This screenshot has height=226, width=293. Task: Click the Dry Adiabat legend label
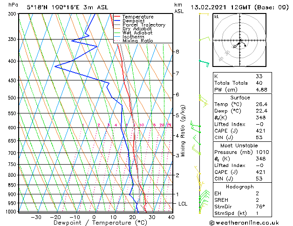[137, 29]
